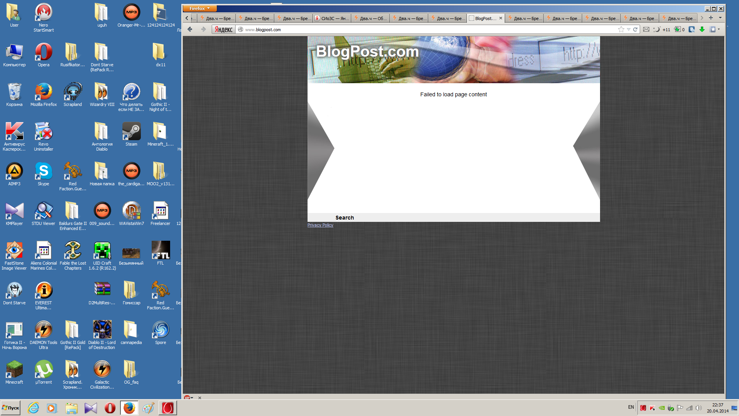Select the Mozilla Firefox desktop shortcut
739x416 pixels.
pos(43,94)
